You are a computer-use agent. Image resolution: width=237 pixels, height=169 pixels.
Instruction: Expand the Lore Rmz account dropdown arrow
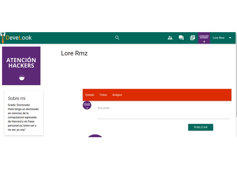pos(230,38)
